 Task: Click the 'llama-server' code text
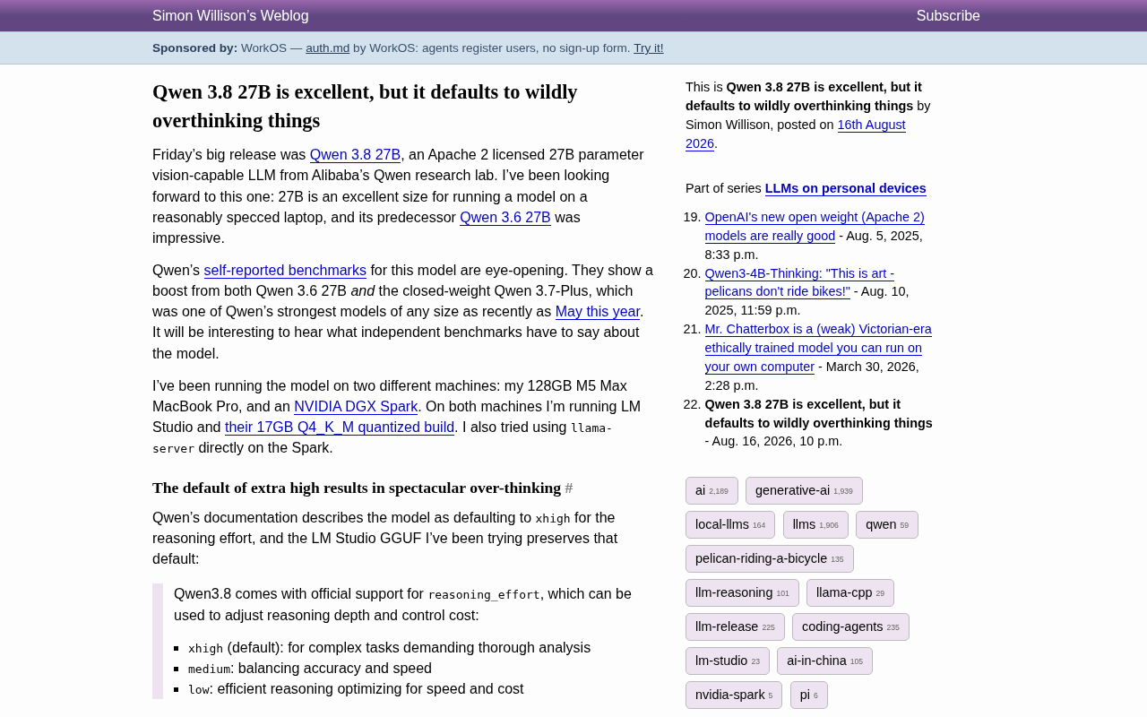(x=383, y=438)
